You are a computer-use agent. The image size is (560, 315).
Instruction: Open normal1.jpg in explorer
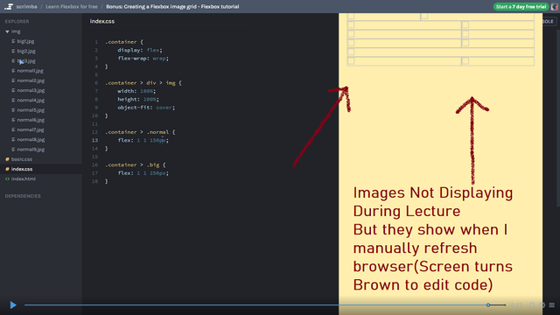tap(30, 71)
